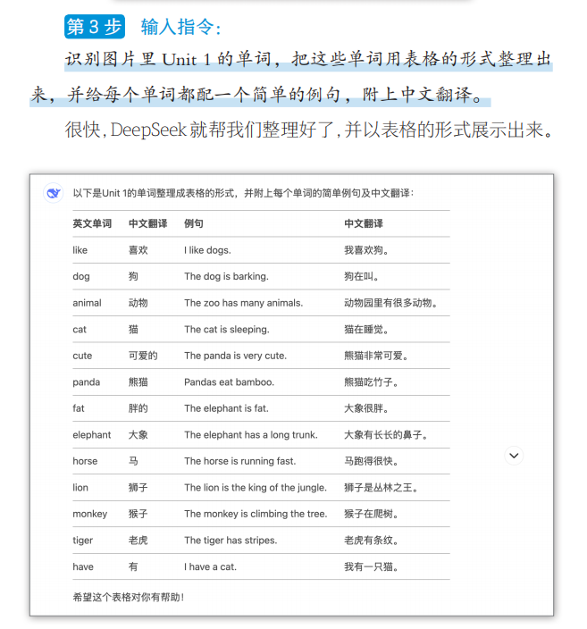Click the translation '大象有长长的鼻子。'
Image resolution: width=587 pixels, height=629 pixels.
tap(386, 435)
